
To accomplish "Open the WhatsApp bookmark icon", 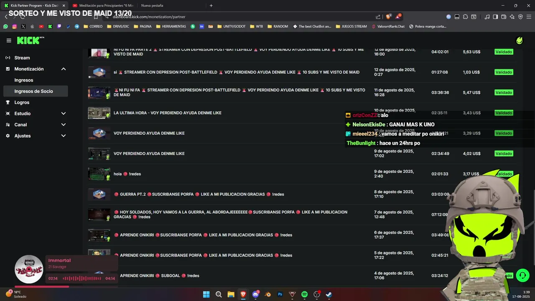I will point(5,26).
